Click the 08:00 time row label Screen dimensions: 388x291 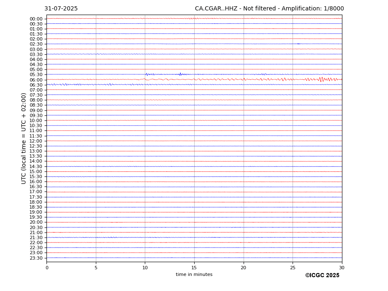(36, 100)
